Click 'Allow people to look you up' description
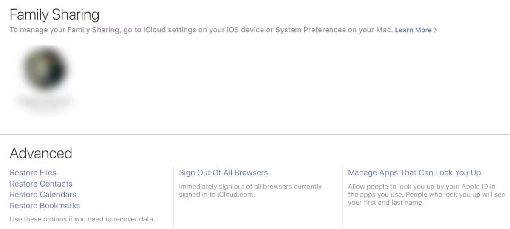This screenshot has width=510, height=229. (x=427, y=195)
